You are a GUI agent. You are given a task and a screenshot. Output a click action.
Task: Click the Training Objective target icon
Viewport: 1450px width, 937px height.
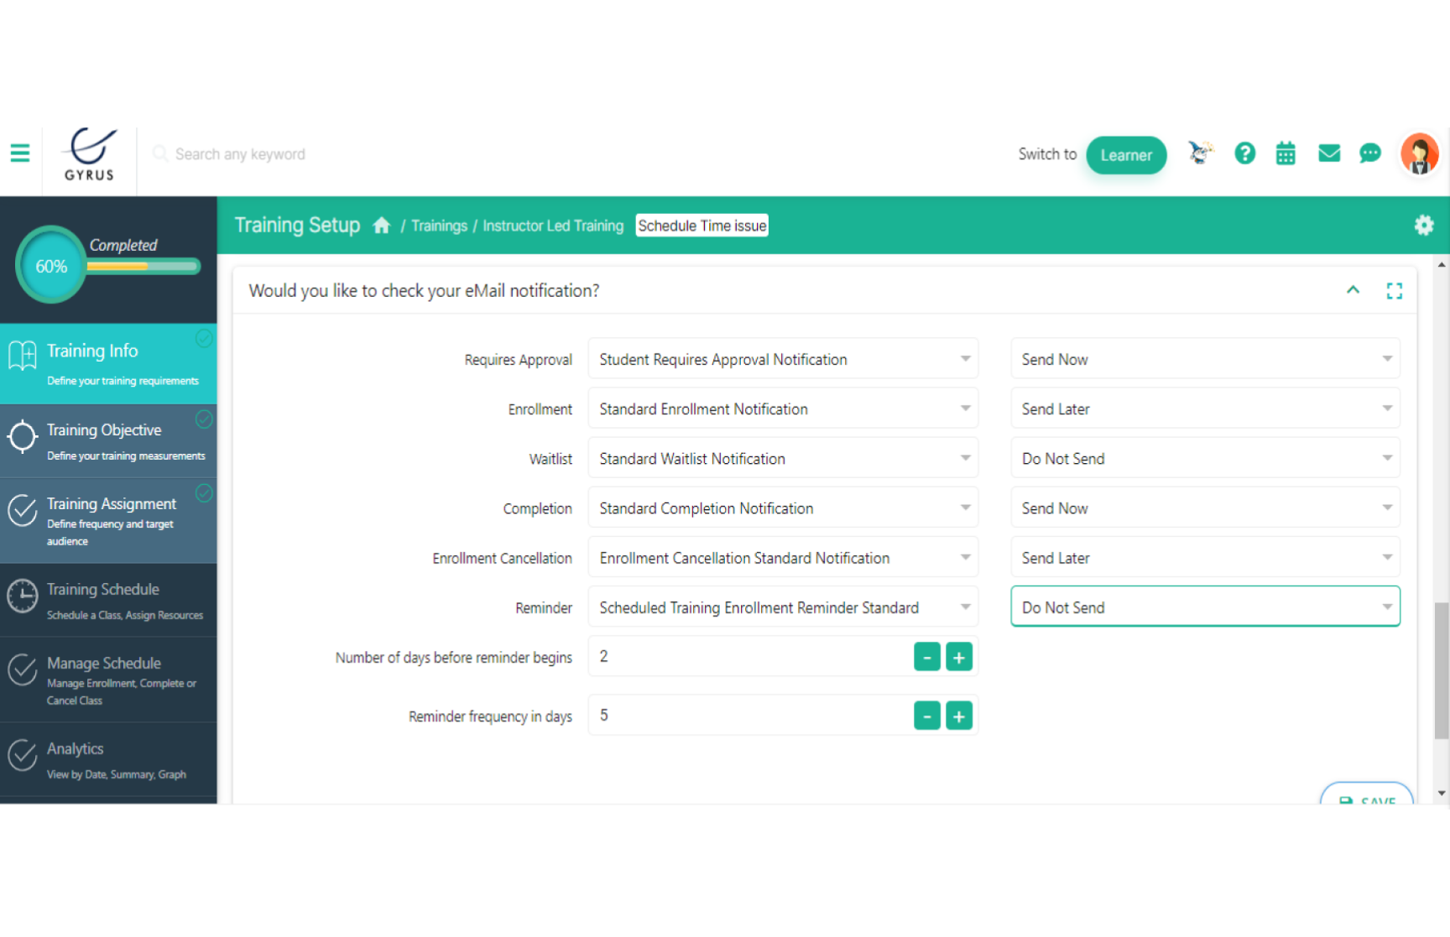[23, 437]
